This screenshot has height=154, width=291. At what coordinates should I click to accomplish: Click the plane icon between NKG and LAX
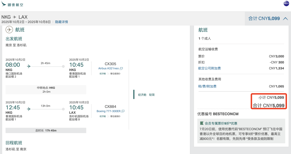[x=15, y=17]
